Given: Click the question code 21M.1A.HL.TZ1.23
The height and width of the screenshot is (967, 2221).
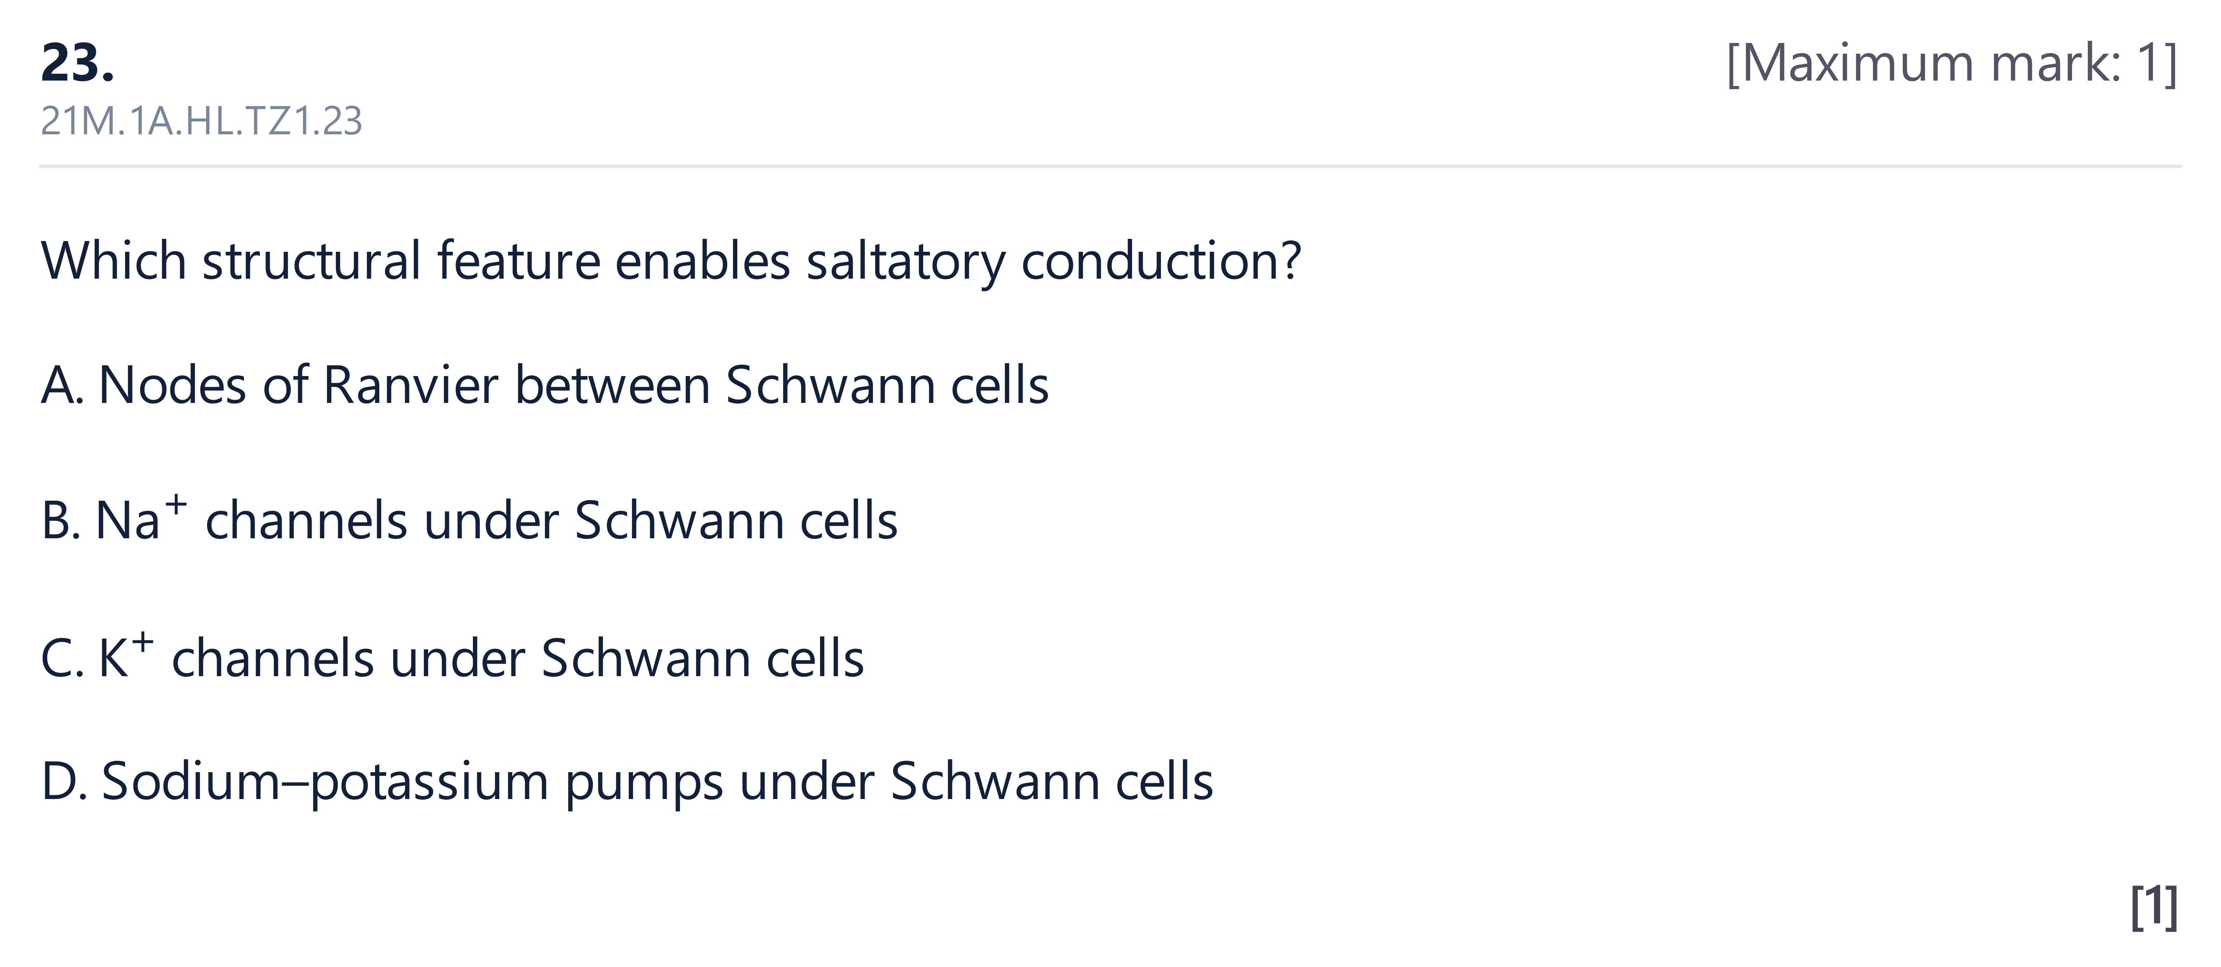Looking at the screenshot, I should (x=201, y=121).
